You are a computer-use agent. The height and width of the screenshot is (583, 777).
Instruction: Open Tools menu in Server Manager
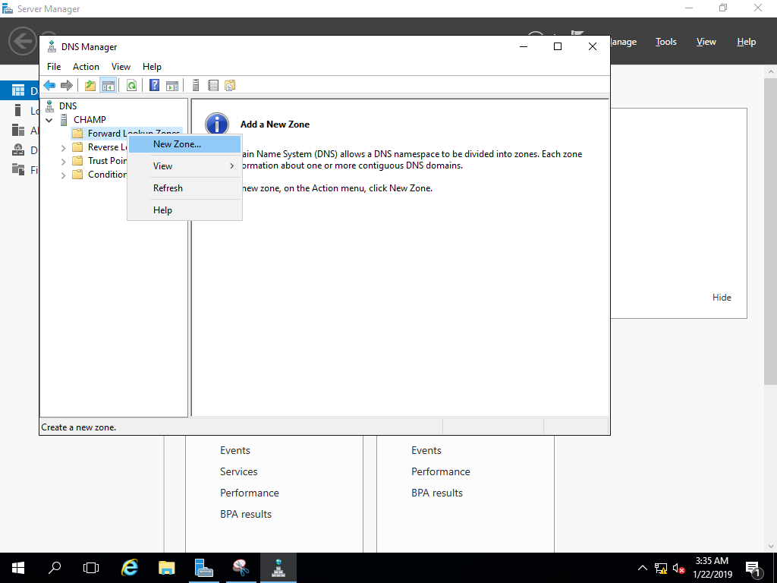click(x=665, y=42)
